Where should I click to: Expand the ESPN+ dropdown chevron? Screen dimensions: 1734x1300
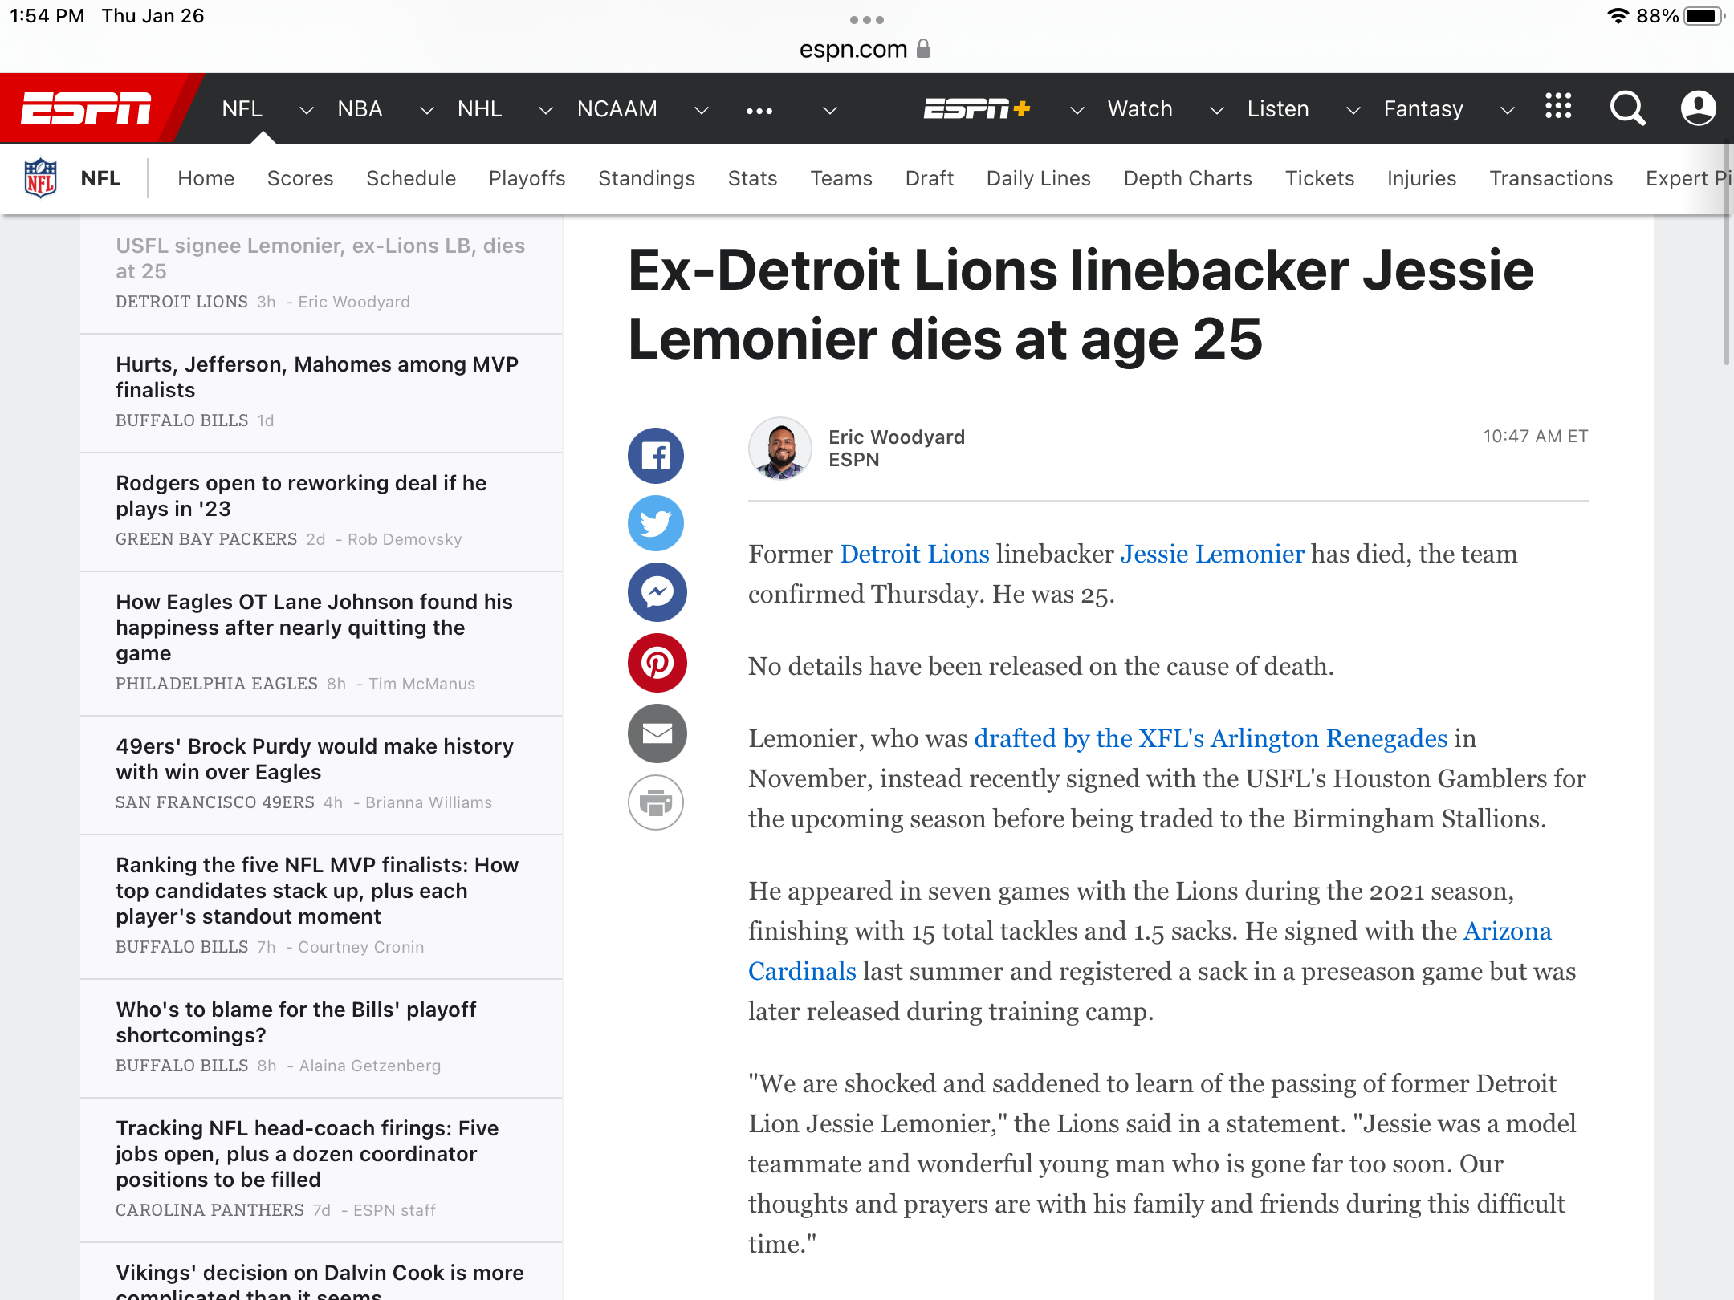[x=1077, y=111]
